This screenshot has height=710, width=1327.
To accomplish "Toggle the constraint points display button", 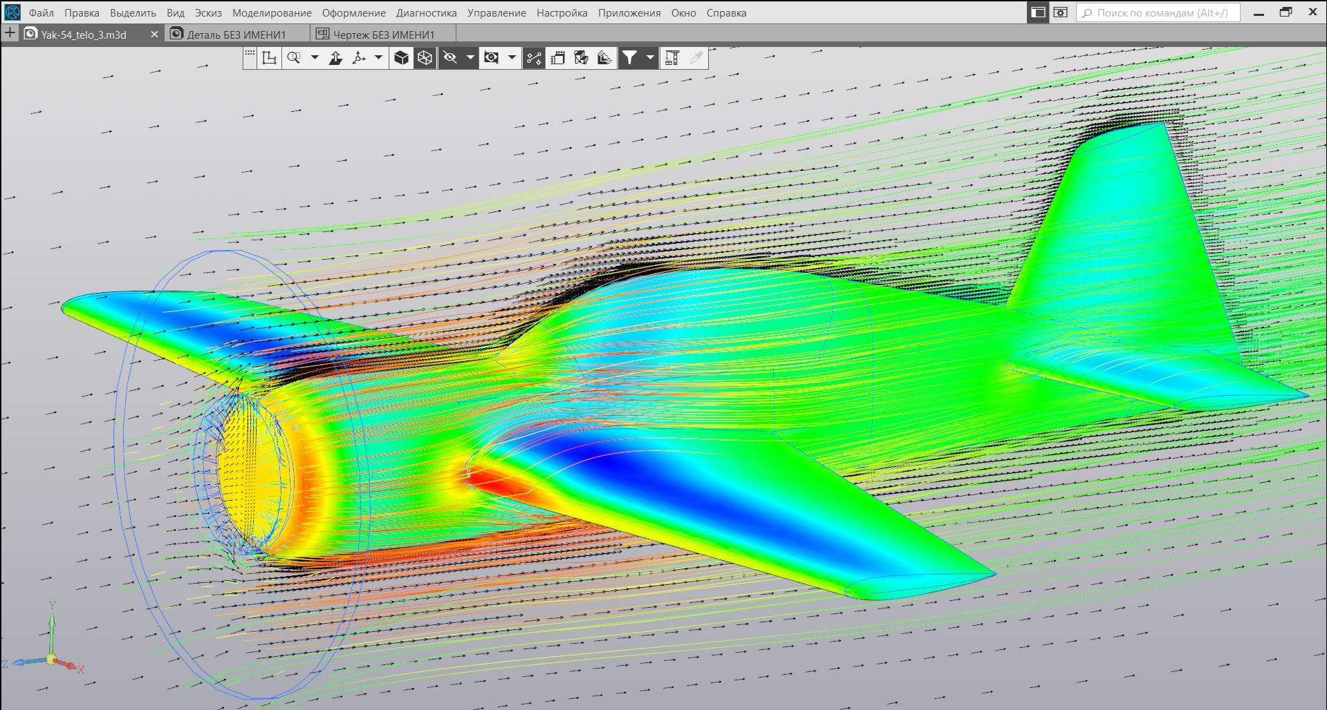I will (534, 58).
